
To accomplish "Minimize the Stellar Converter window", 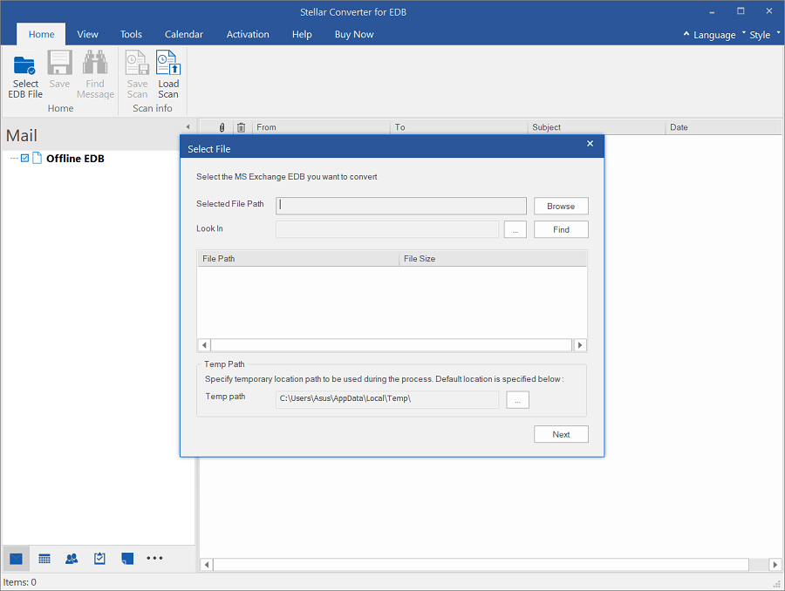I will [x=712, y=11].
